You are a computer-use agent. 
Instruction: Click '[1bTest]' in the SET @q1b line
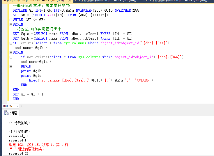click(90, 38)
